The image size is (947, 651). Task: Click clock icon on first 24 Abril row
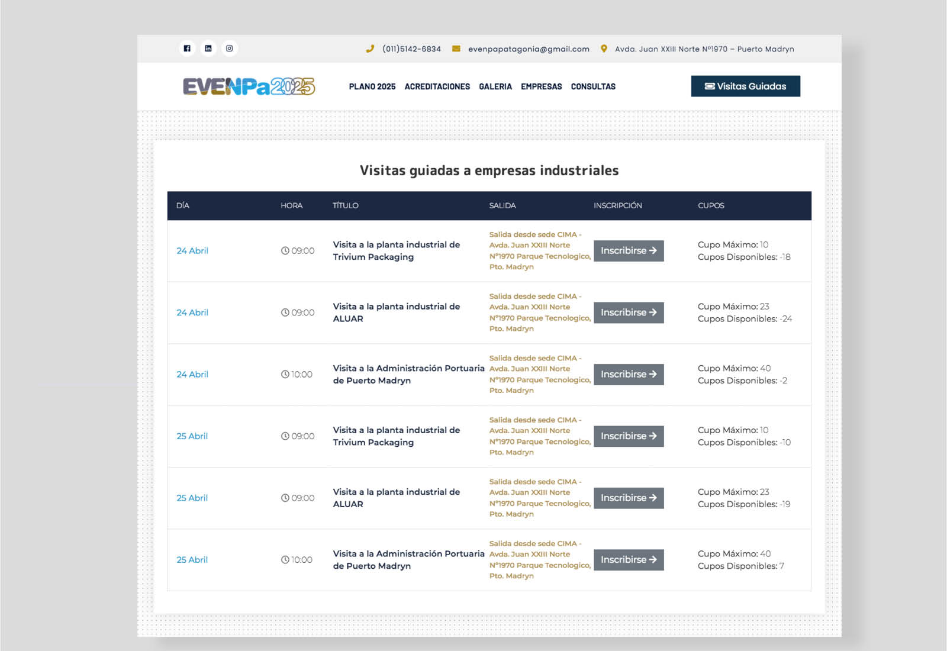pyautogui.click(x=285, y=251)
